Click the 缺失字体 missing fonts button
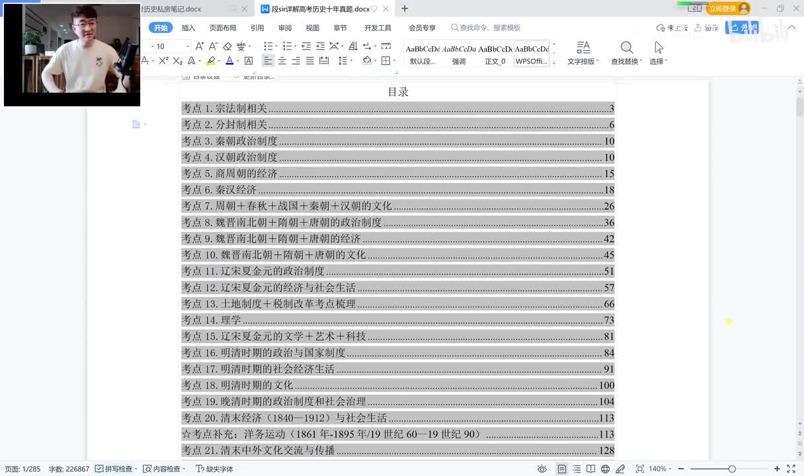Image resolution: width=804 pixels, height=476 pixels. pos(214,469)
